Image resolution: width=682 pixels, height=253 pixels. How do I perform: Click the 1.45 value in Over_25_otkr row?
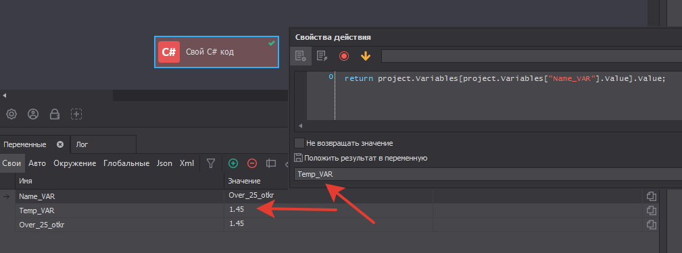tap(236, 223)
